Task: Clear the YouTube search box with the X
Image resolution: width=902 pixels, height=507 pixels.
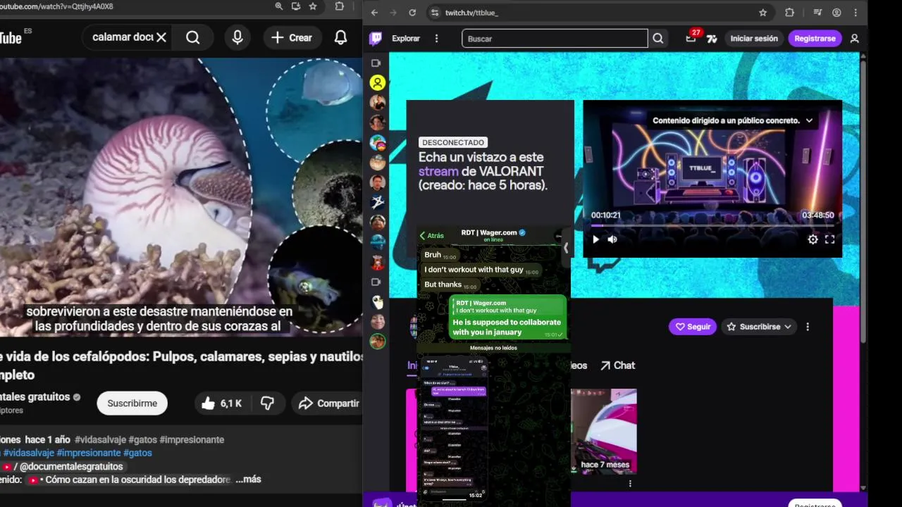Action: 161,37
